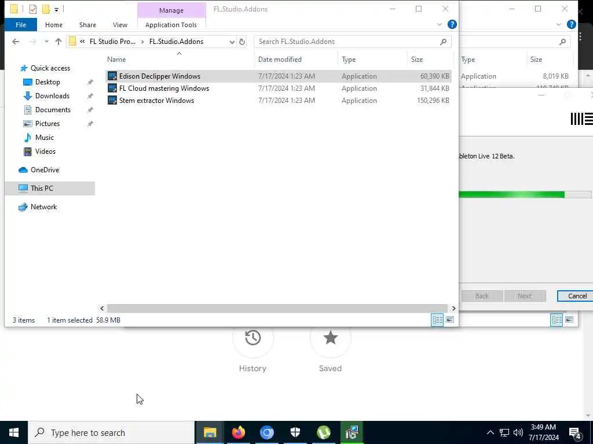Open Downloads folder in sidebar
Viewport: 593px width, 444px height.
52,96
